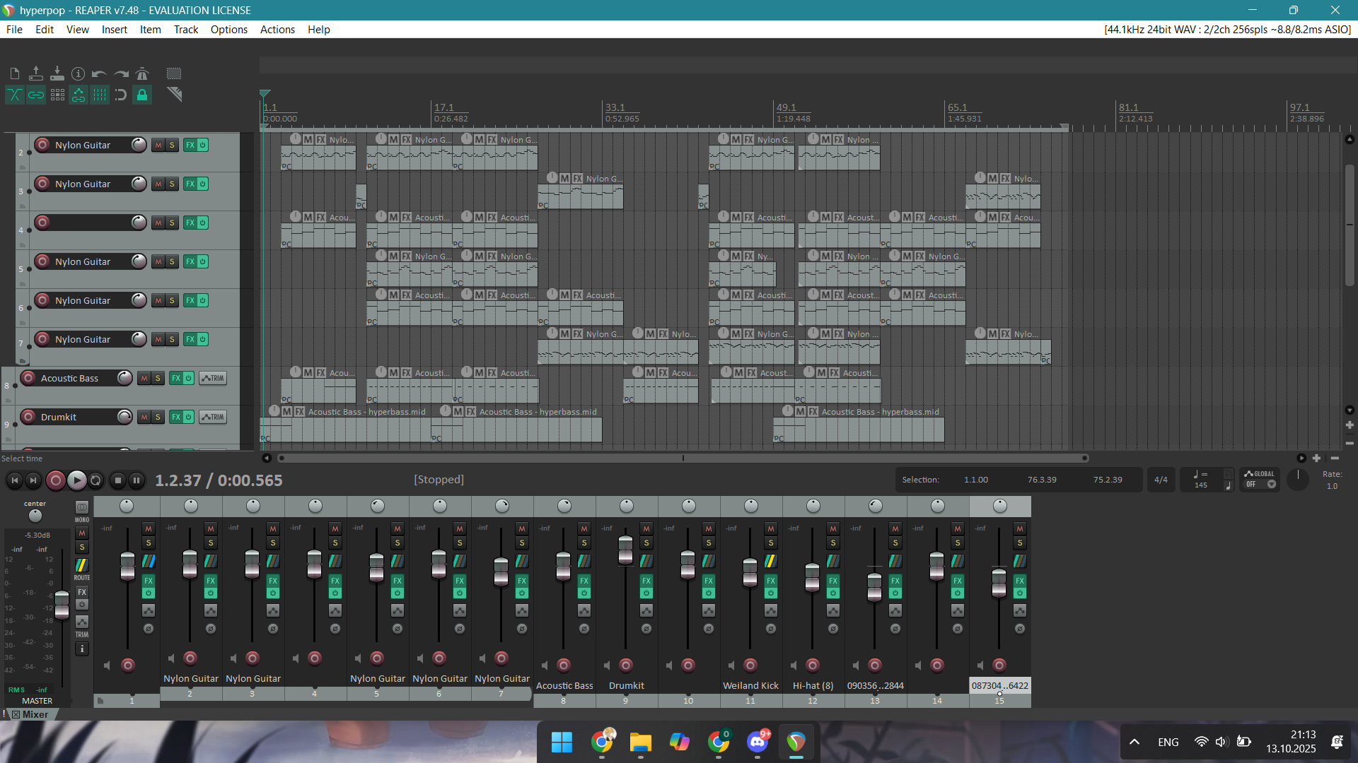Toggle item grouping link icon
Viewport: 1358px width, 763px height.
coord(36,95)
